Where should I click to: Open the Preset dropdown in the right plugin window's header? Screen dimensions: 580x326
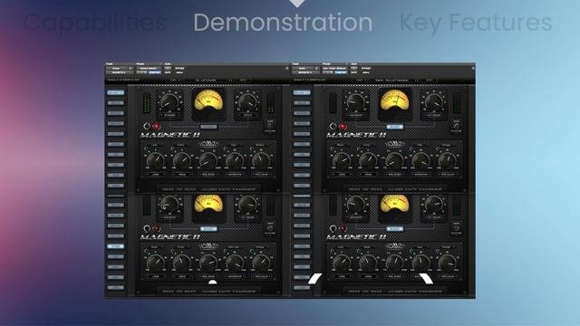click(334, 69)
